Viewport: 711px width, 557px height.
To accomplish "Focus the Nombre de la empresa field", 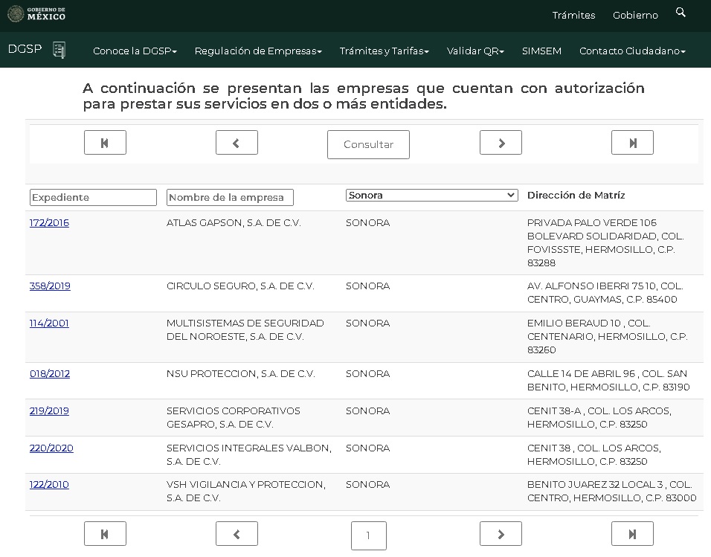I will click(230, 197).
